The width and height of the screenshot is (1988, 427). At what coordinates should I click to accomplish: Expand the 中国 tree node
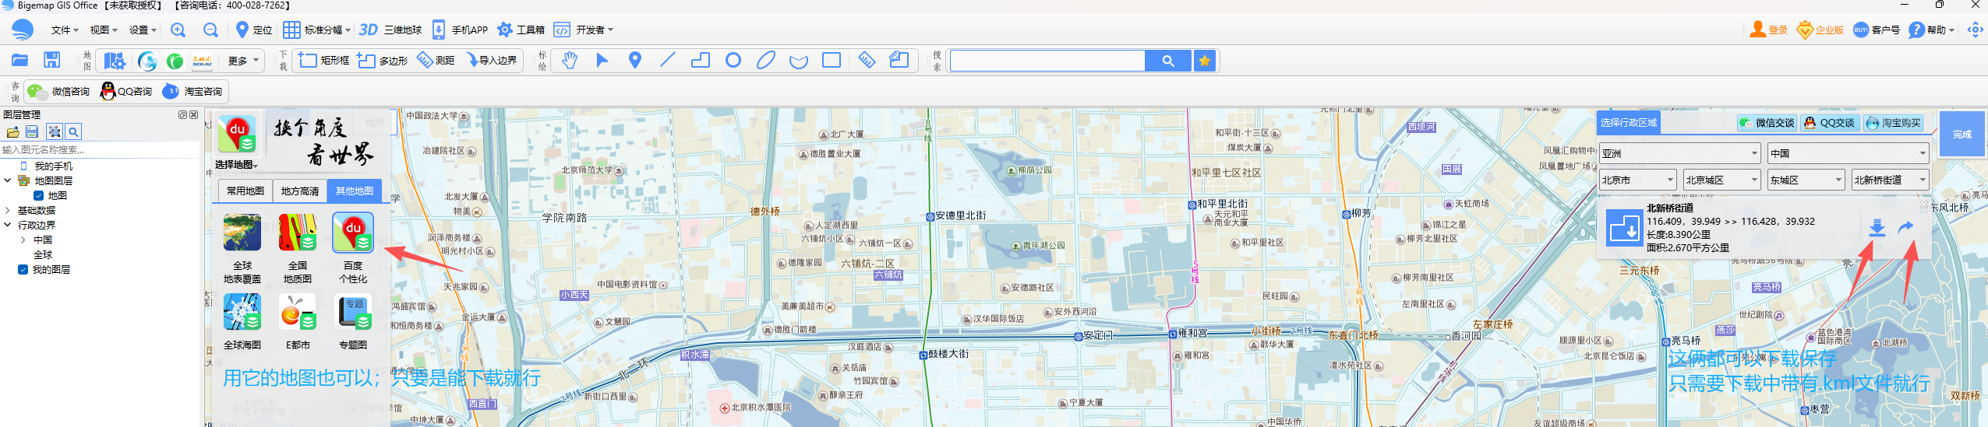coord(23,240)
